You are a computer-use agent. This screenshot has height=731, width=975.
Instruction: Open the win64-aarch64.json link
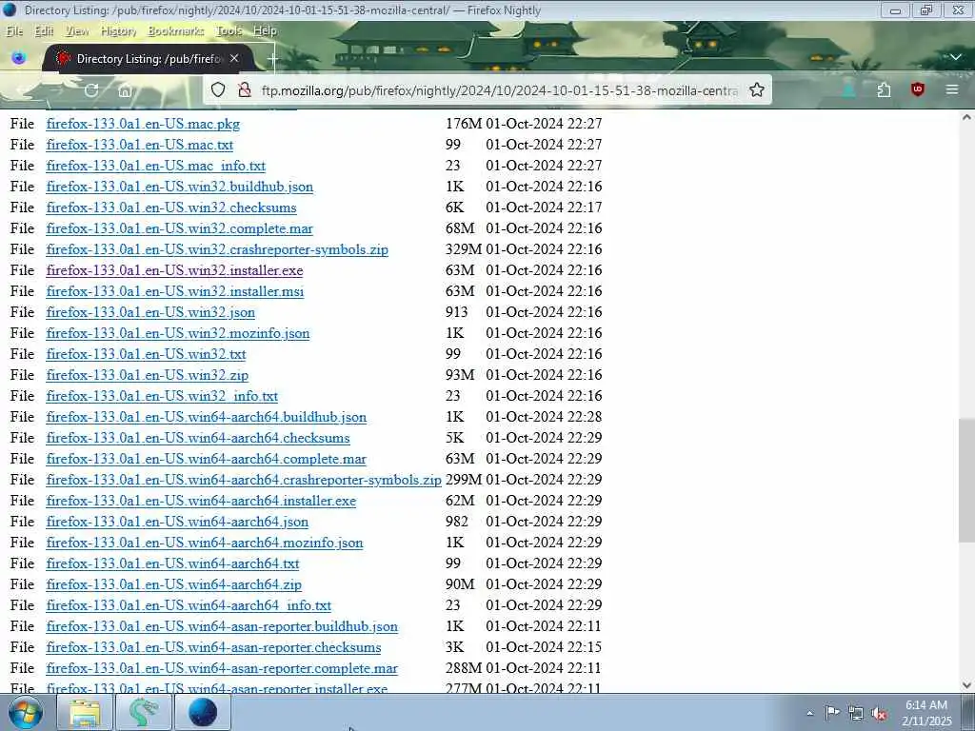[177, 523]
